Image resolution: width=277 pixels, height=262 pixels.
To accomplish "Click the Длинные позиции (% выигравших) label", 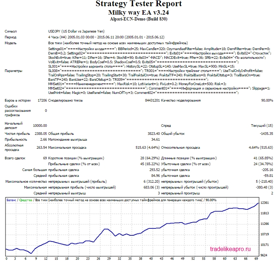I will tap(189, 158).
